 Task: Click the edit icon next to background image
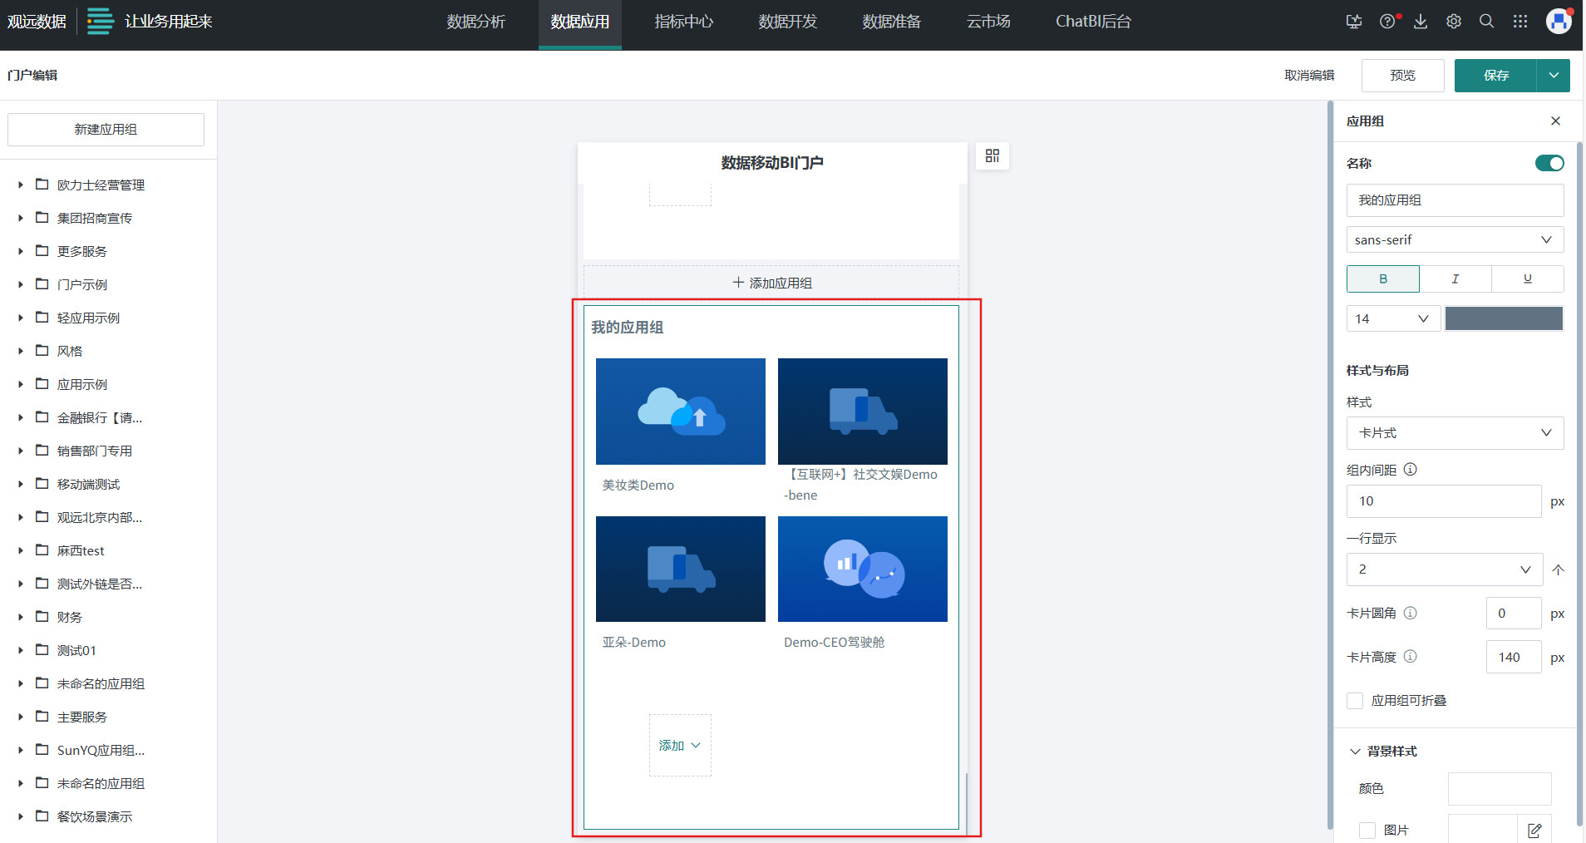tap(1534, 830)
